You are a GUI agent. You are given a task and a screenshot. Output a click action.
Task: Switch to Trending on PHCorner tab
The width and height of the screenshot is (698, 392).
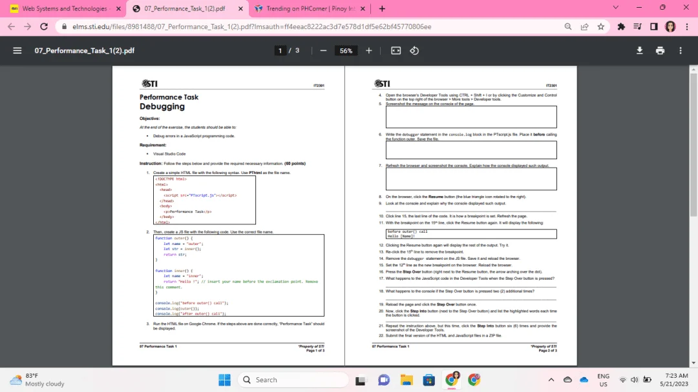click(310, 8)
